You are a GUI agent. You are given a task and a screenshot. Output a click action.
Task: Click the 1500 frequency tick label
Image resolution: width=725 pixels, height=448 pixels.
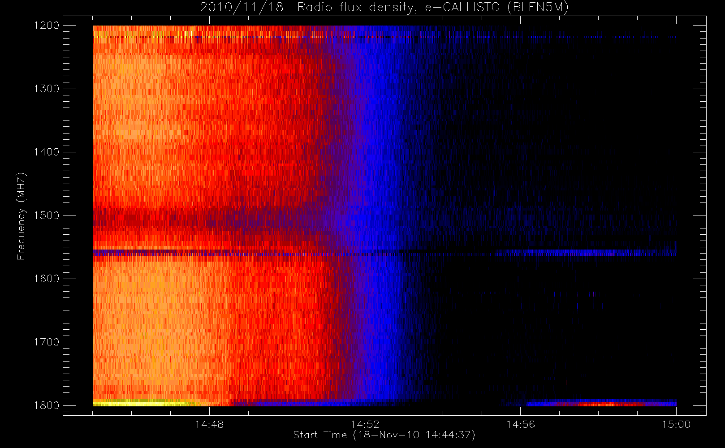coord(47,215)
